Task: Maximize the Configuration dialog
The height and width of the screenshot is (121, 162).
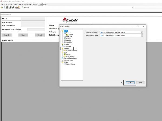Action: coord(137,26)
